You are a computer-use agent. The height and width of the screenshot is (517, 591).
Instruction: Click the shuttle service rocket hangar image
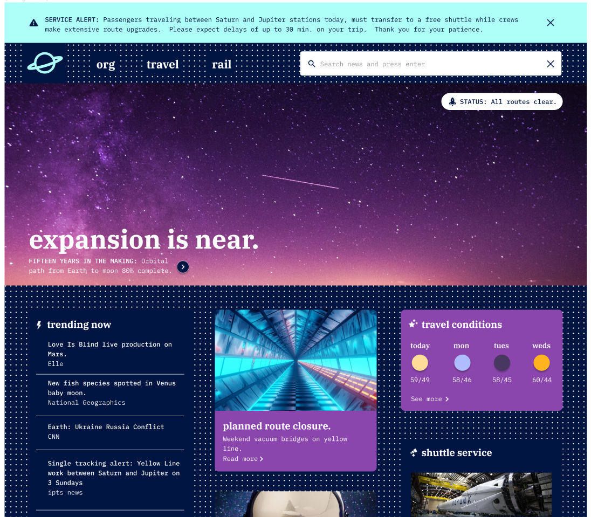(x=481, y=494)
